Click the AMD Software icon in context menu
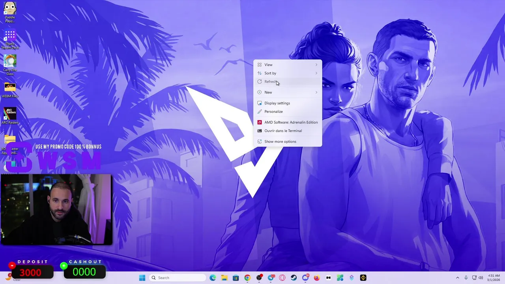 pos(259,122)
